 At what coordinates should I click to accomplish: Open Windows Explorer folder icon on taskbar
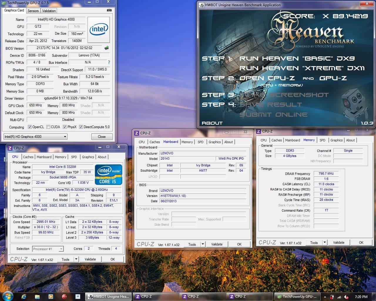coord(37,296)
